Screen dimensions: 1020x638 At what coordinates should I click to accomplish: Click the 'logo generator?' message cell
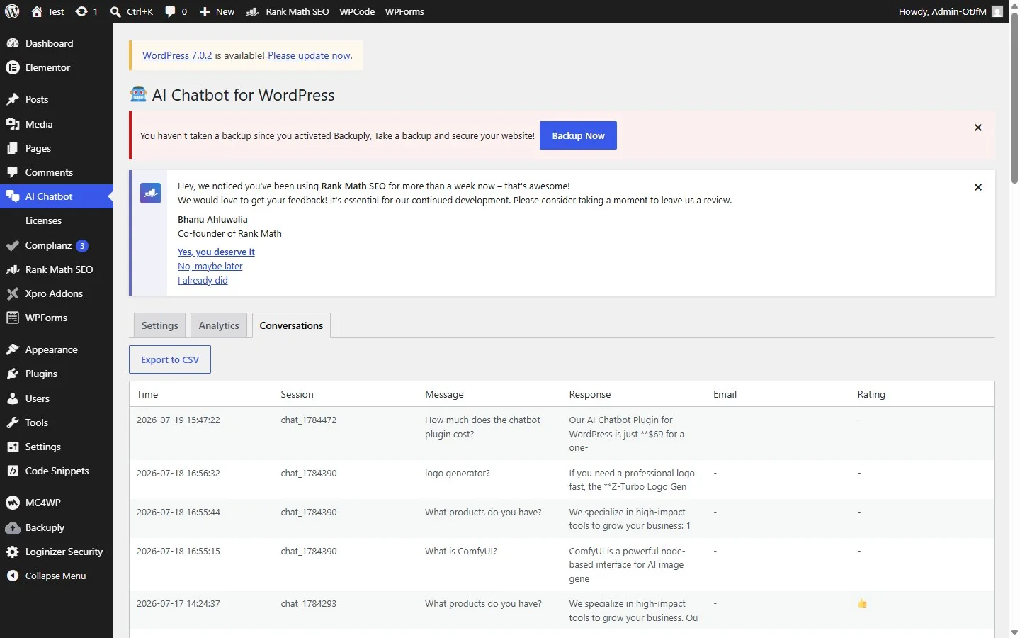click(457, 473)
